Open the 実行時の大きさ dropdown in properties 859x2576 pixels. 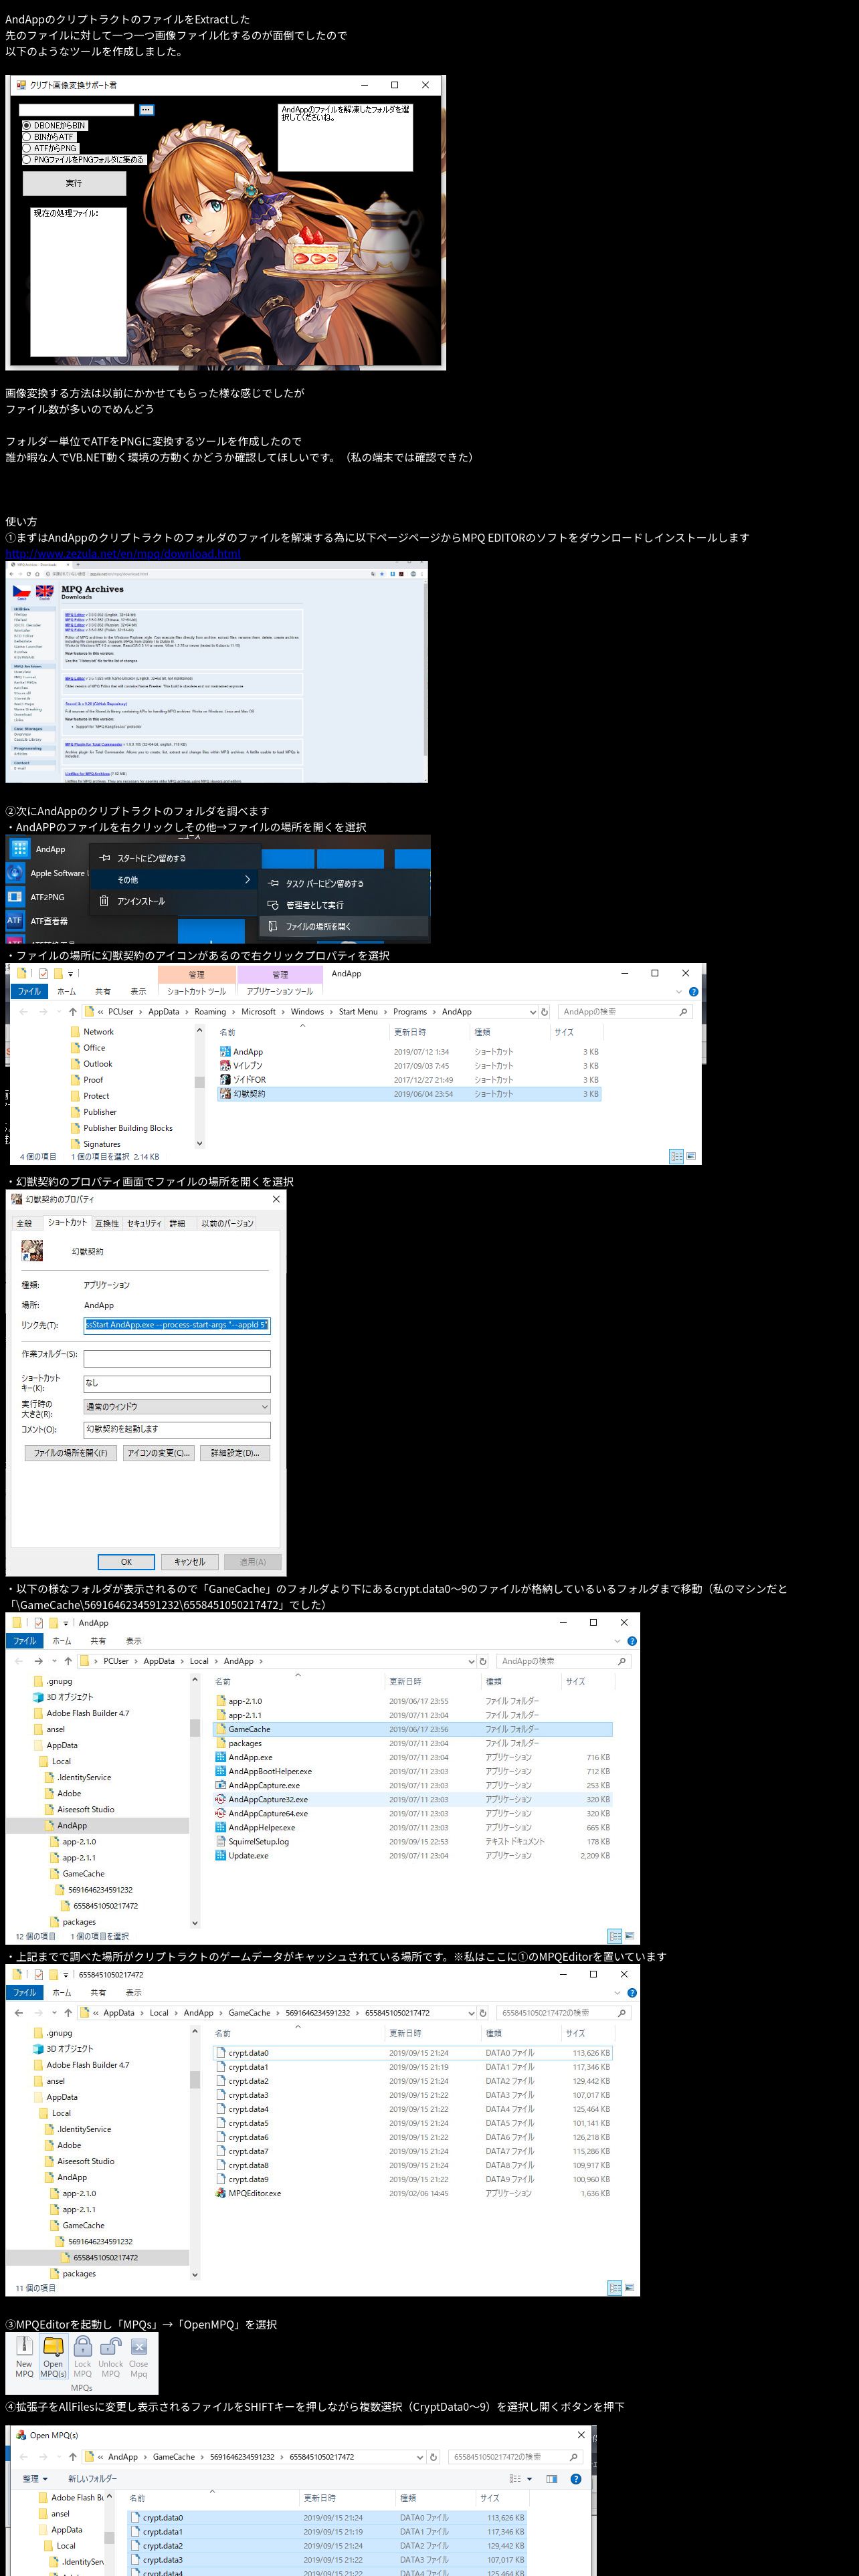(x=177, y=1406)
